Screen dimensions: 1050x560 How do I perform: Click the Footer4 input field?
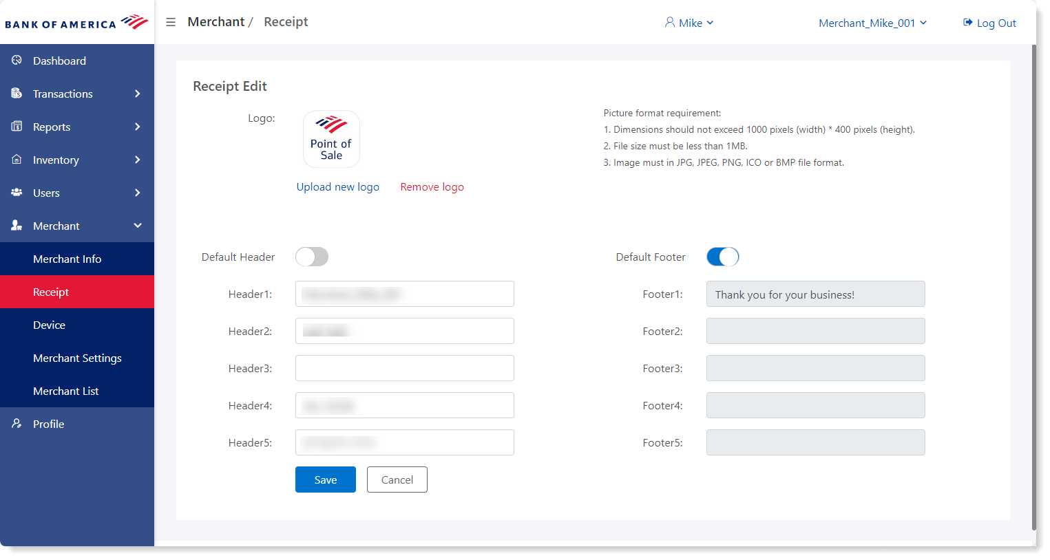tap(816, 405)
